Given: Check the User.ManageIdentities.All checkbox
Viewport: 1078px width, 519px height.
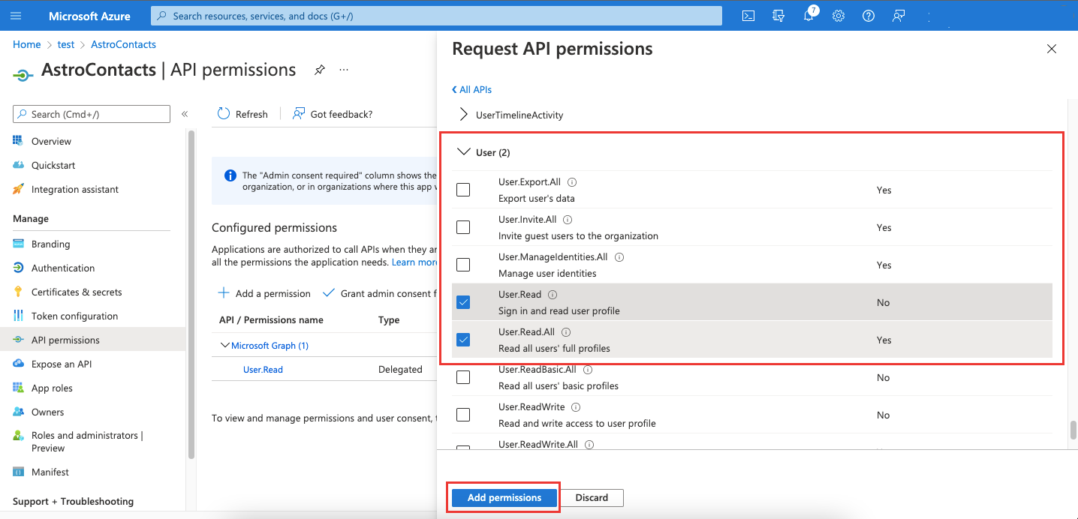Looking at the screenshot, I should click(x=463, y=265).
